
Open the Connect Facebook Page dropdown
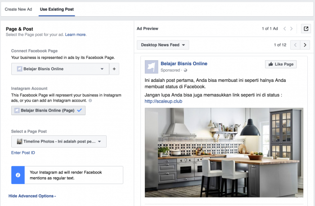coord(60,69)
